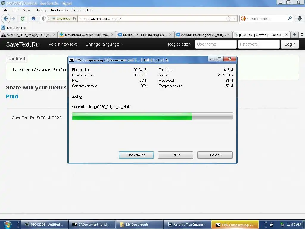The height and width of the screenshot is (229, 305).
Task: Click the Background button in 7-Zip dialog
Action: point(136,155)
